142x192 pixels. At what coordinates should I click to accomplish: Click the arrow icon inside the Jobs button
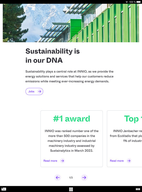(x=40, y=91)
